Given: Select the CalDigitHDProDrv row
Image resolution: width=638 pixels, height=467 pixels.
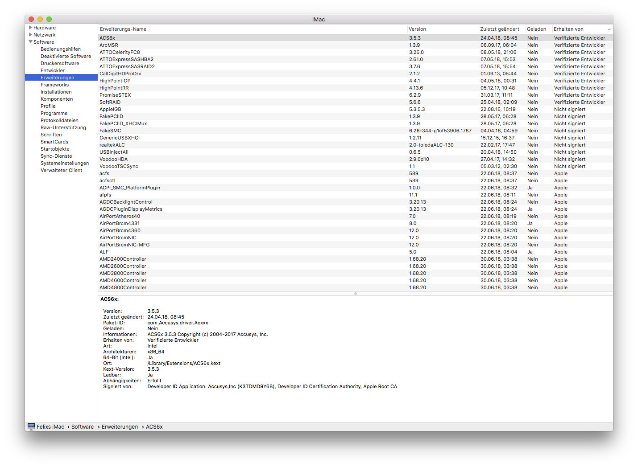Looking at the screenshot, I should coord(356,74).
